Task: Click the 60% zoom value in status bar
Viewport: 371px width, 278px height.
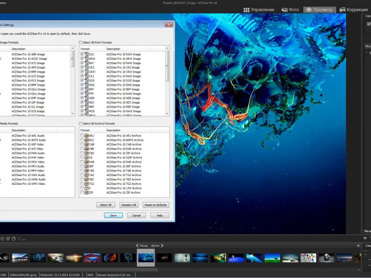Action: (x=90, y=275)
